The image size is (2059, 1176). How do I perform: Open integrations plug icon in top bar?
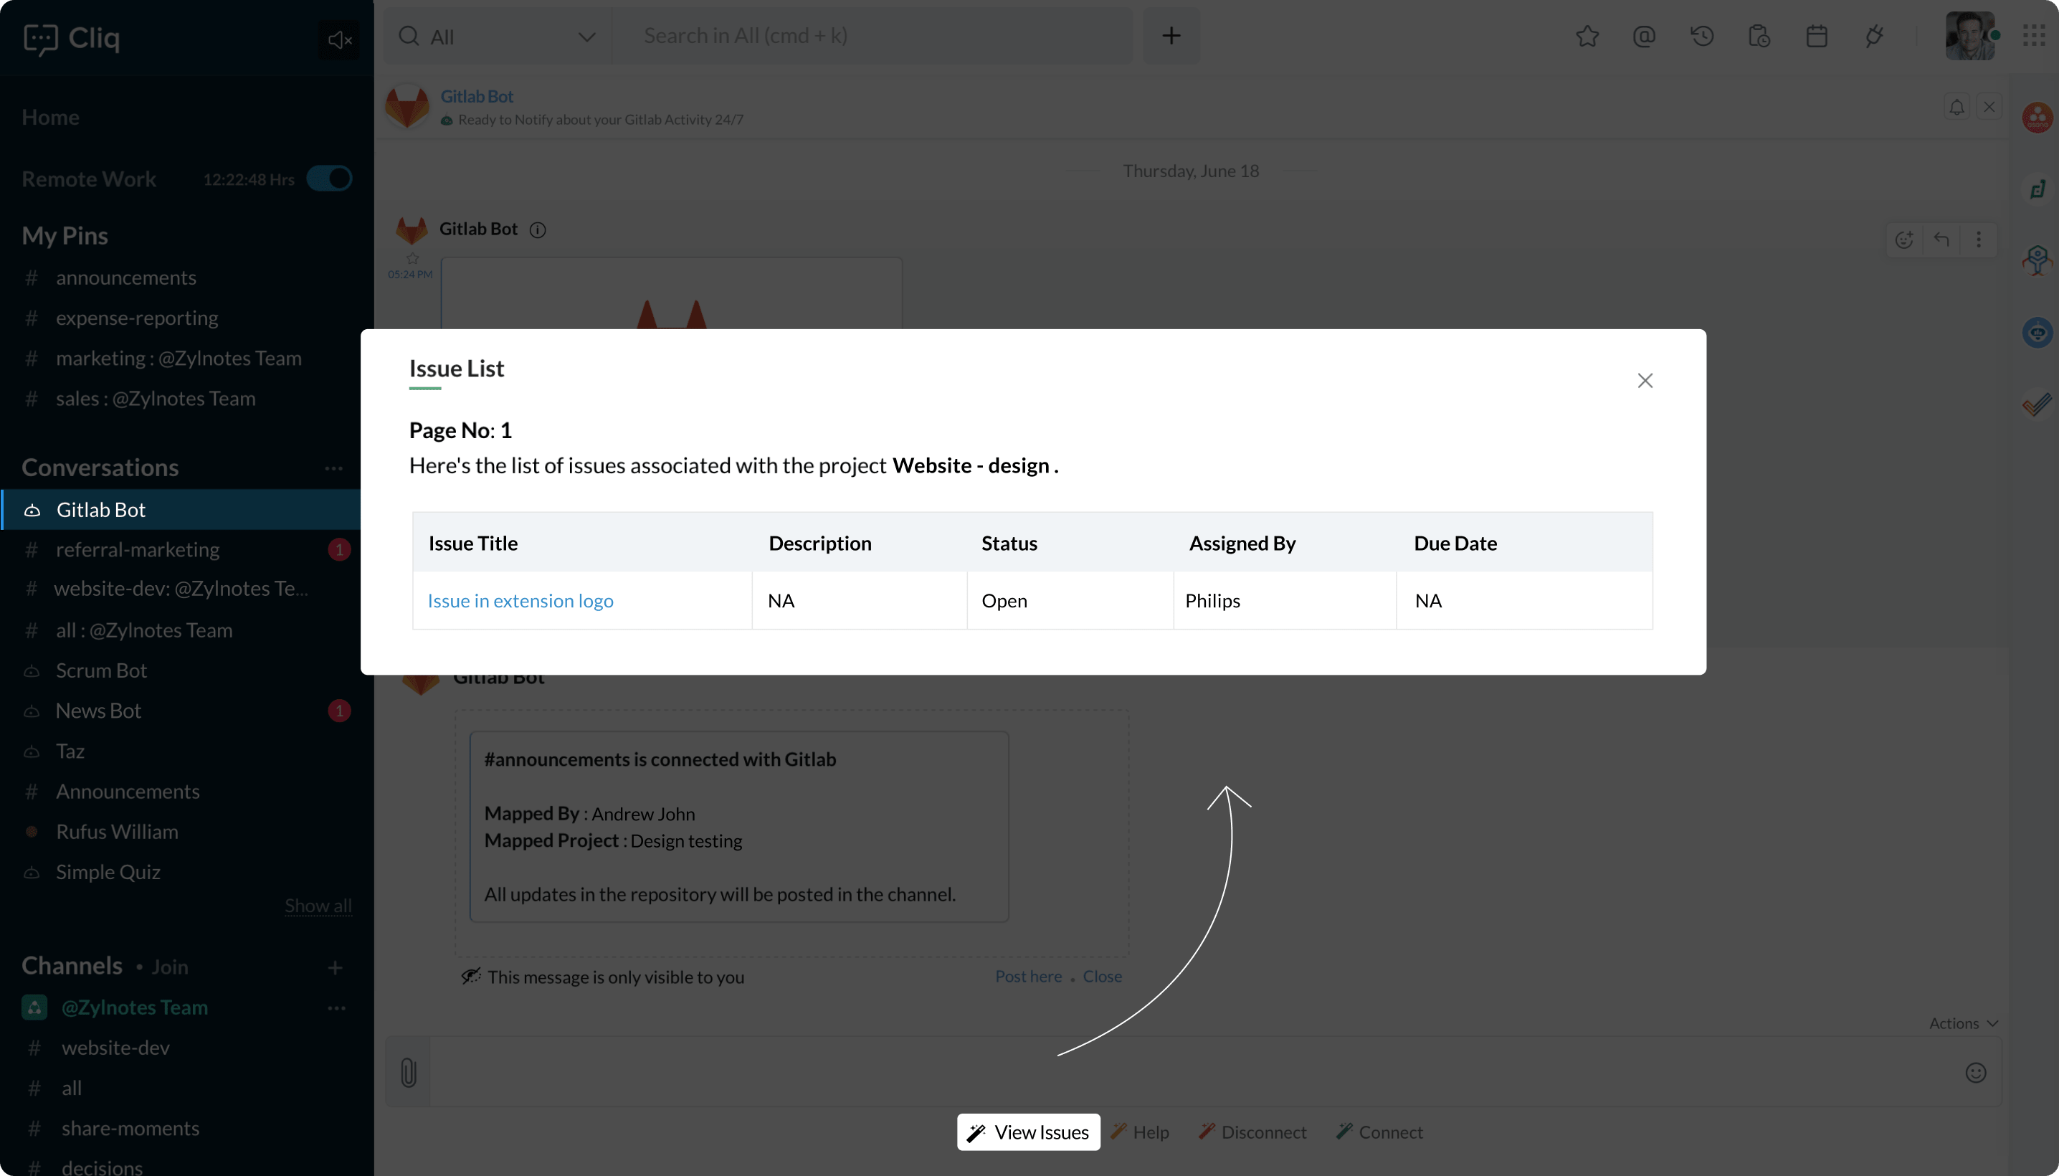pos(1873,37)
